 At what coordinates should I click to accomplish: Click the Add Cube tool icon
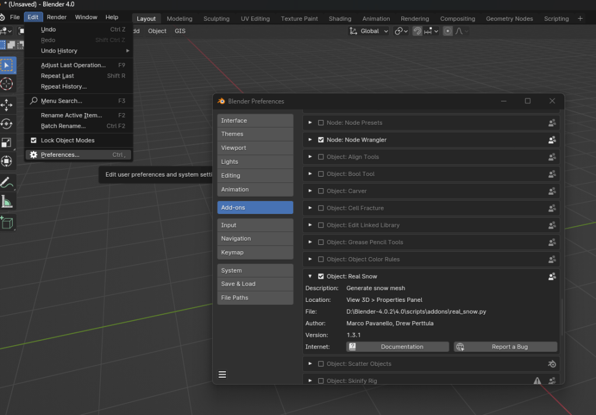[7, 223]
